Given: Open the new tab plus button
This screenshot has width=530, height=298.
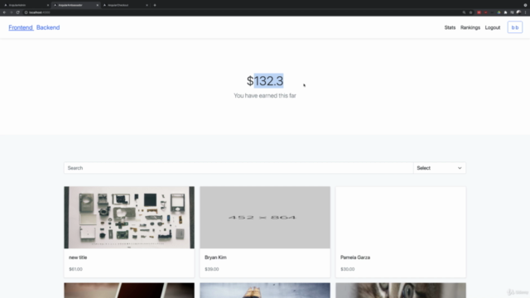Looking at the screenshot, I should pyautogui.click(x=155, y=5).
